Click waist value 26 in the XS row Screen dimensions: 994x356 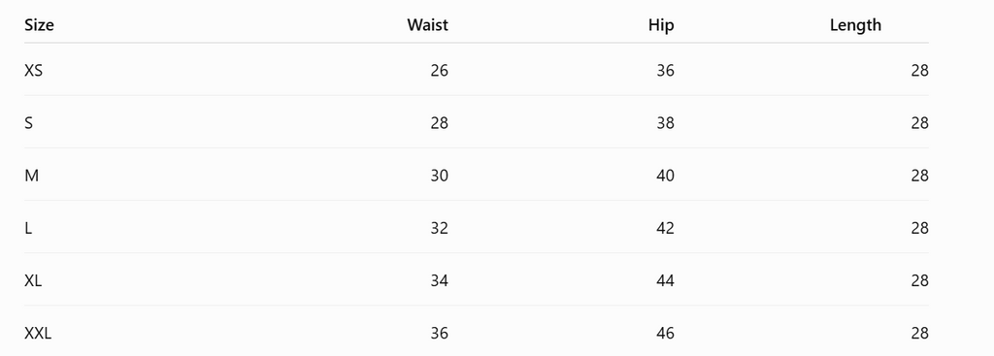click(439, 70)
